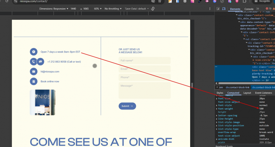275x147 pixels.
Task: Click the Message text area
Action: coord(145,90)
